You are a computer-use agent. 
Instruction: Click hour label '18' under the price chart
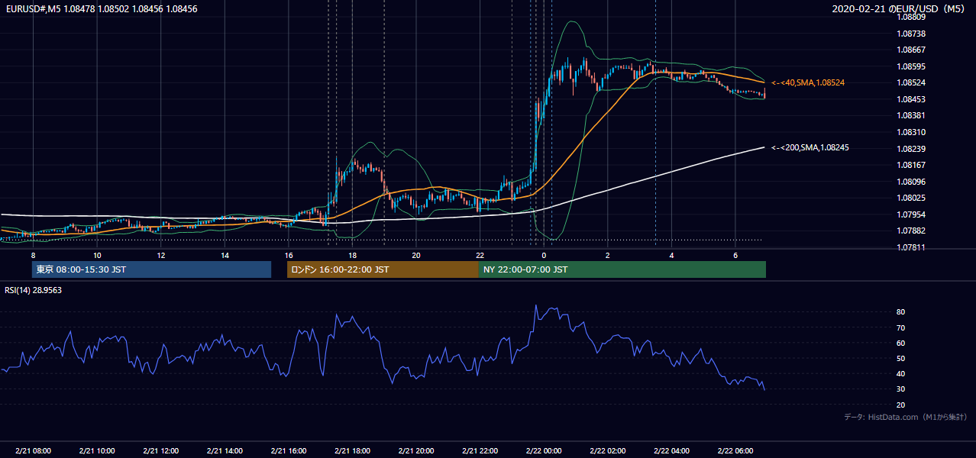point(352,255)
